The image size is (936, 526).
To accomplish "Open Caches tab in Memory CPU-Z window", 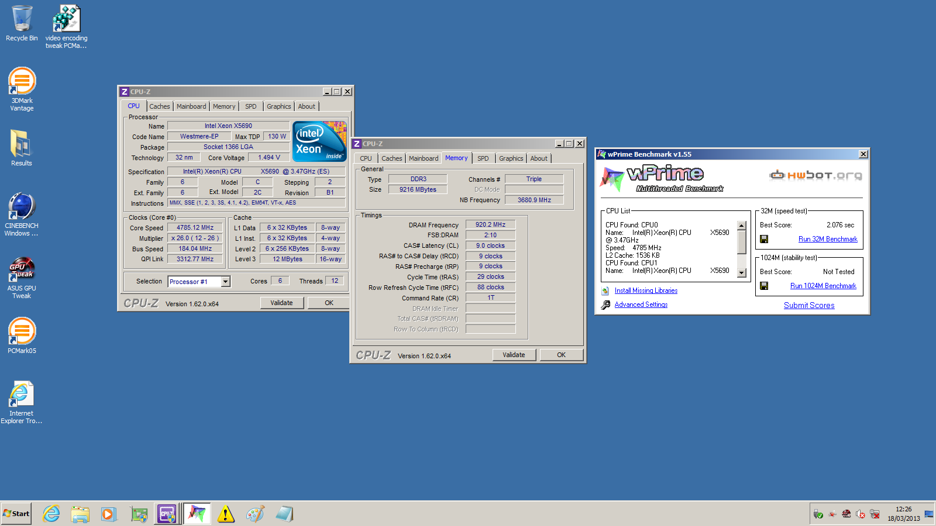I will pyautogui.click(x=392, y=158).
